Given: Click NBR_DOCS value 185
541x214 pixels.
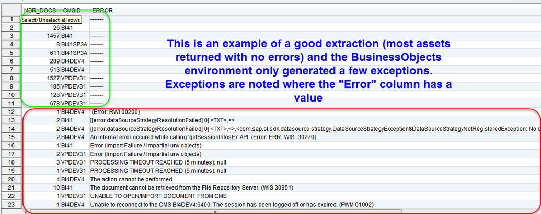Looking at the screenshot, I should (x=55, y=86).
